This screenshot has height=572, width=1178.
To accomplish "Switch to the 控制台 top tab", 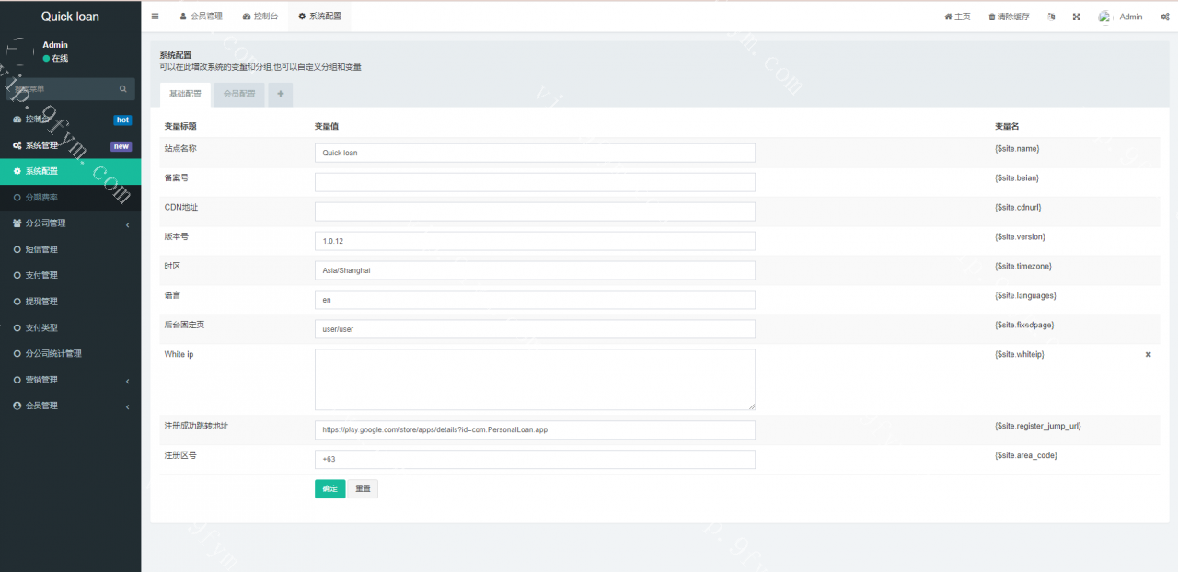I will point(260,17).
